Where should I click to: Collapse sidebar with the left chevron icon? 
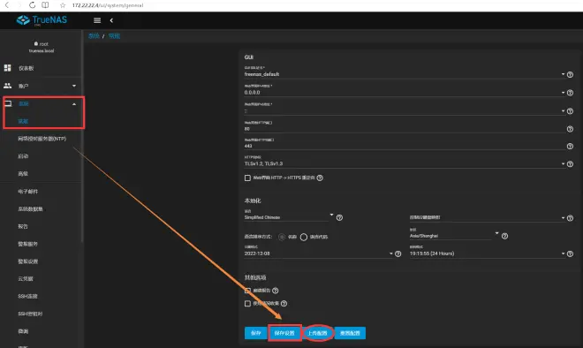pyautogui.click(x=111, y=20)
